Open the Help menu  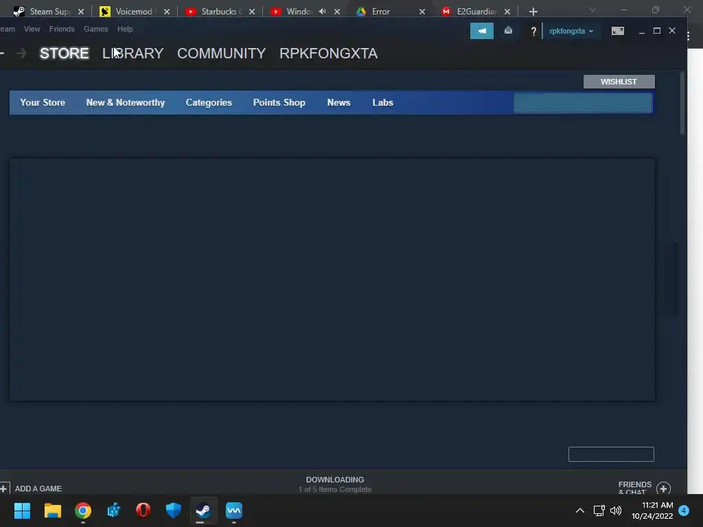pyautogui.click(x=125, y=29)
